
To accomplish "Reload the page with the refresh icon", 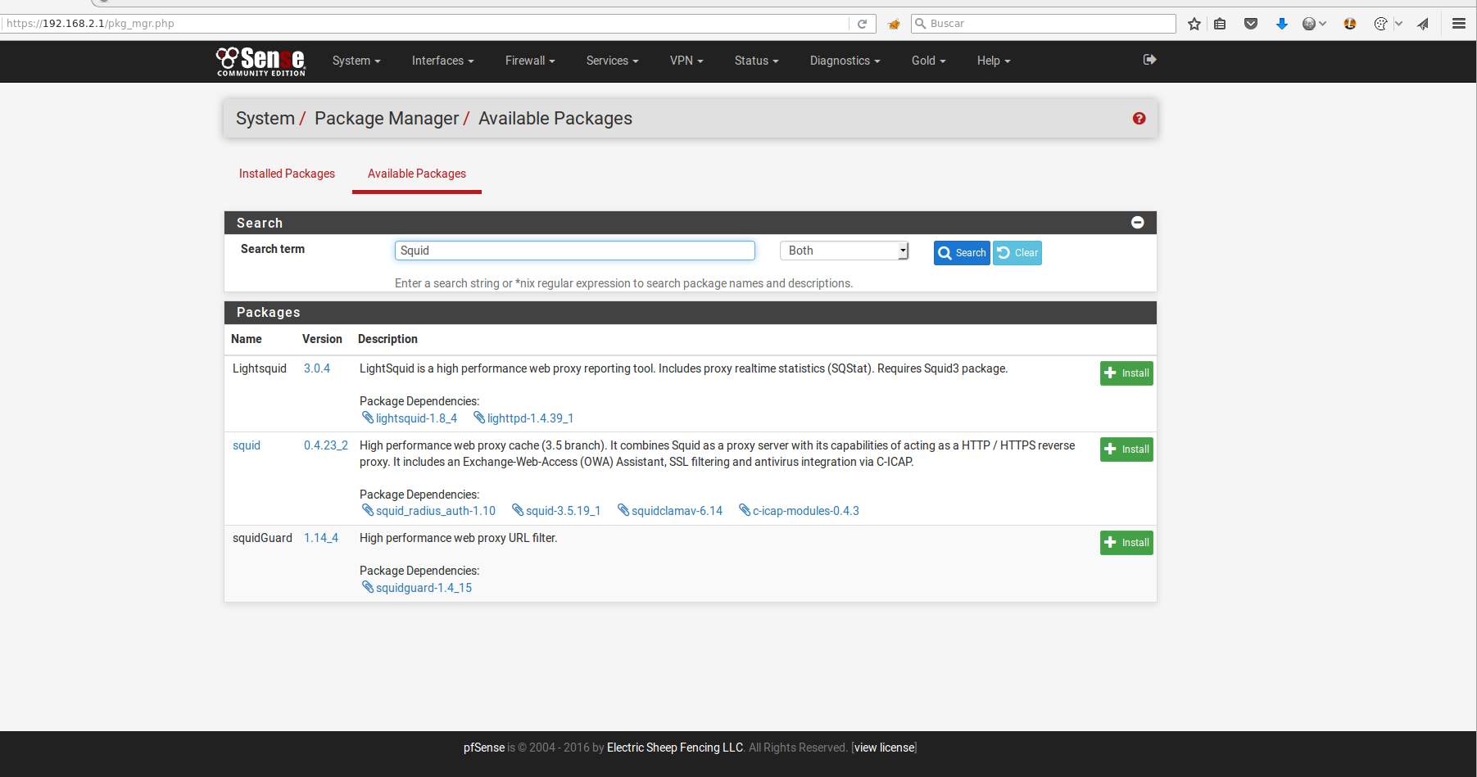I will (x=862, y=24).
